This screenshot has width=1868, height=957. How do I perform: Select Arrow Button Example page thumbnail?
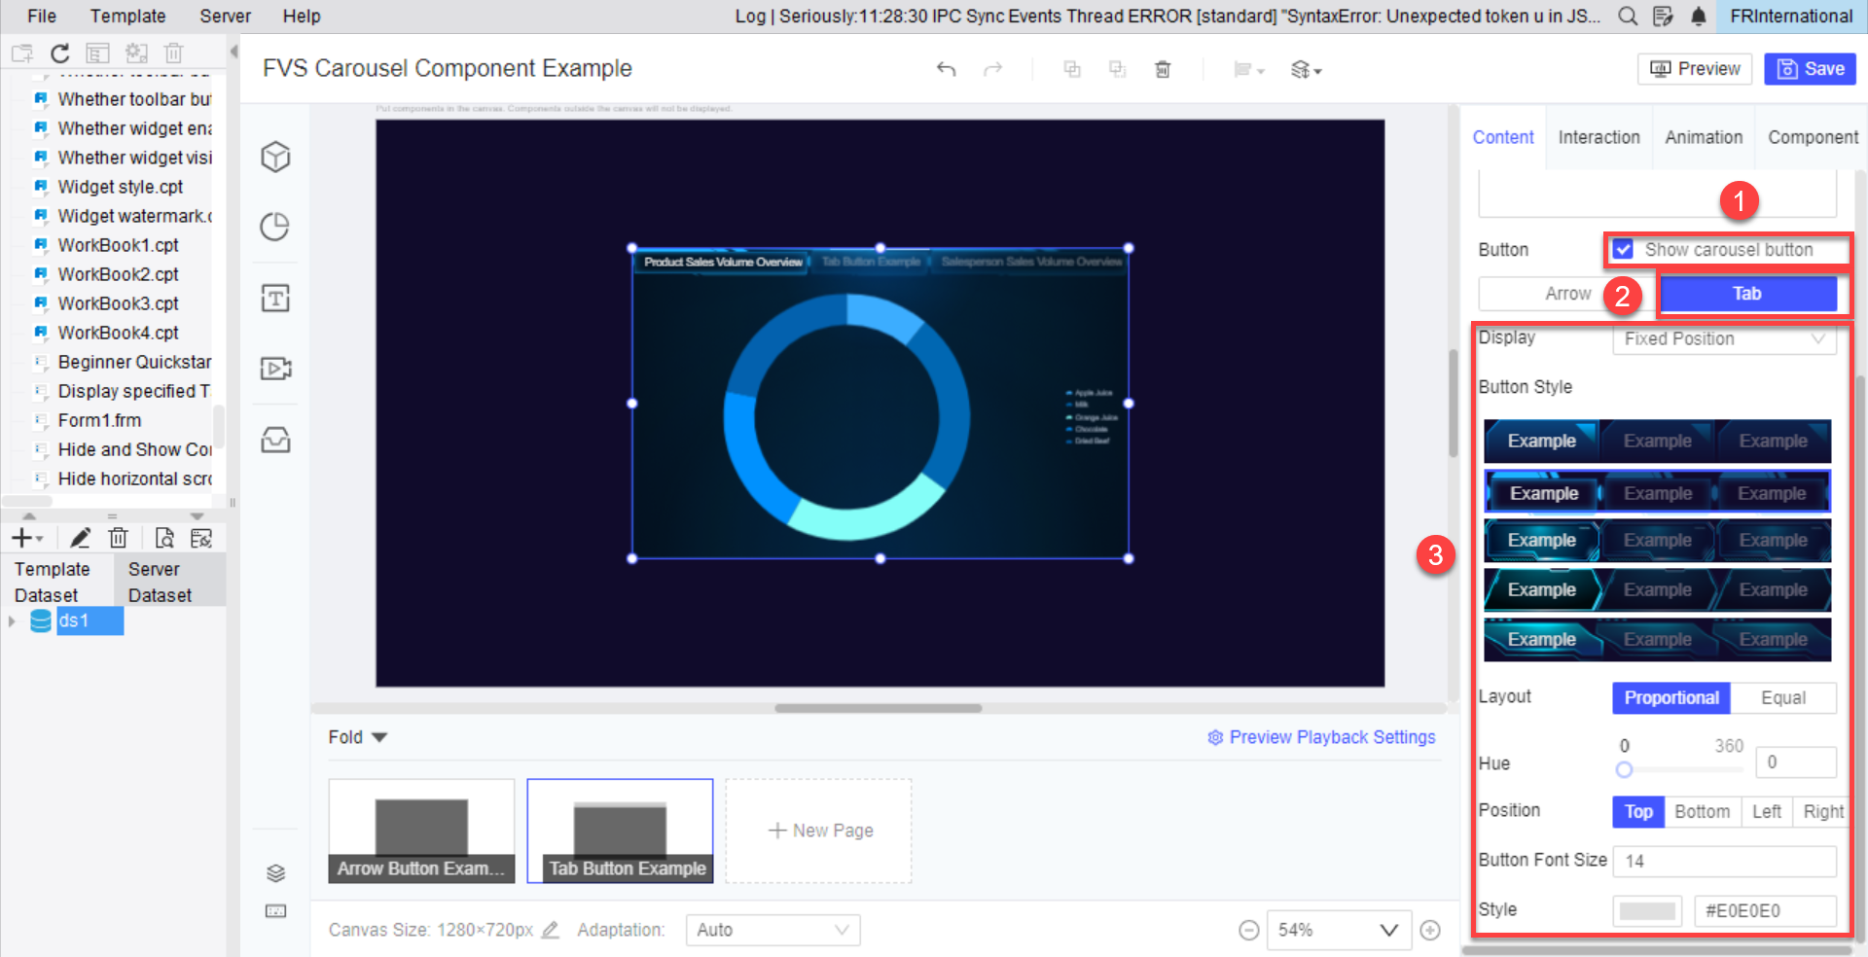point(421,831)
